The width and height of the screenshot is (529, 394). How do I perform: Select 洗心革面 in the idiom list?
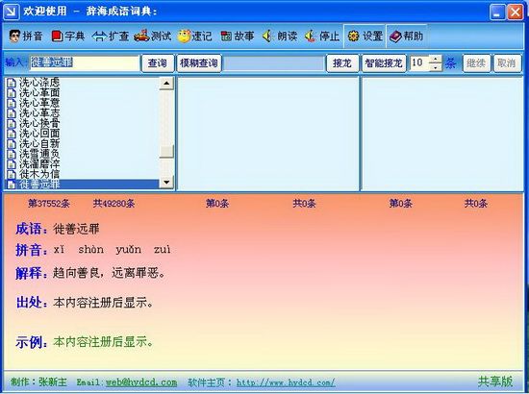tap(39, 92)
